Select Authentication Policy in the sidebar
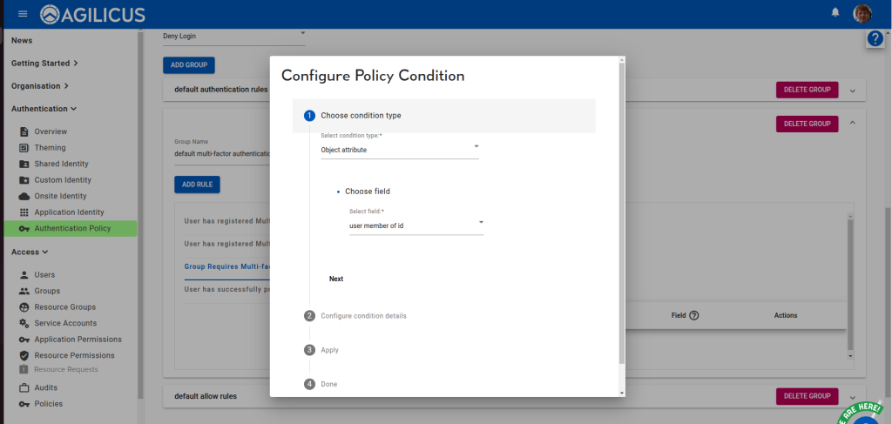892x424 pixels. pos(72,229)
